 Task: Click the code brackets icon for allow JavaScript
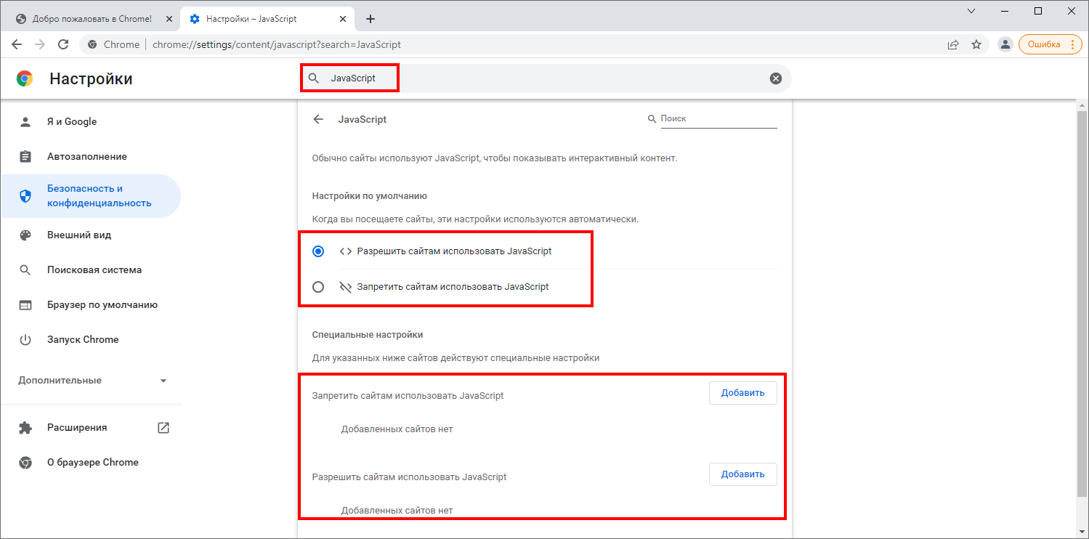coord(345,251)
